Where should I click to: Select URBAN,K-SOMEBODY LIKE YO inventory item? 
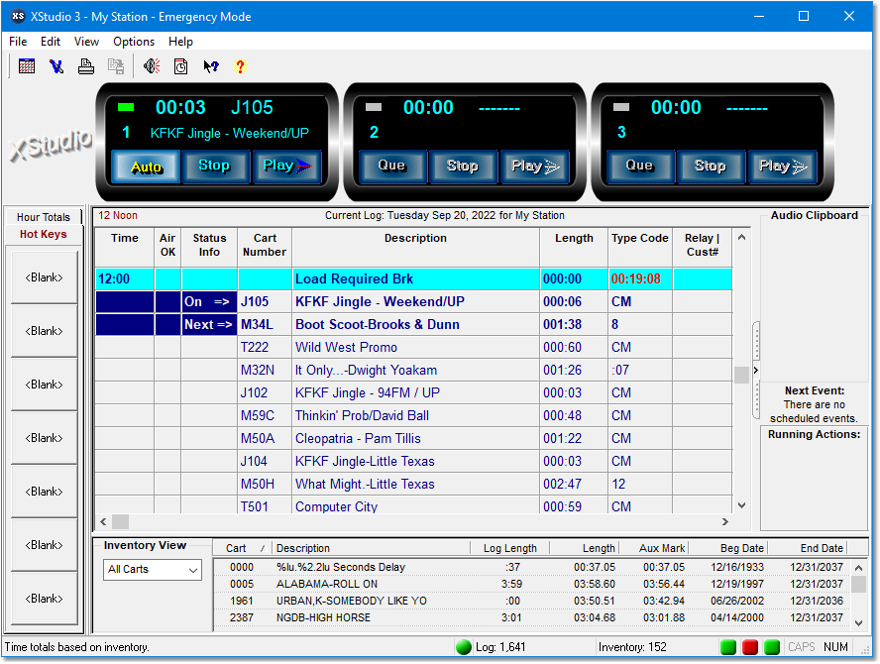click(532, 601)
